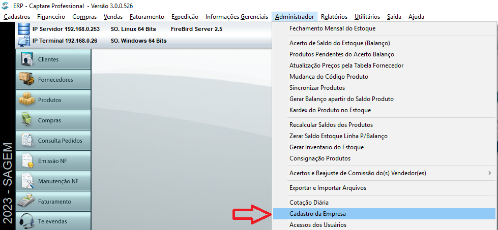Click the Emissão NF button label
Viewport: 498px width, 230px height.
point(52,161)
